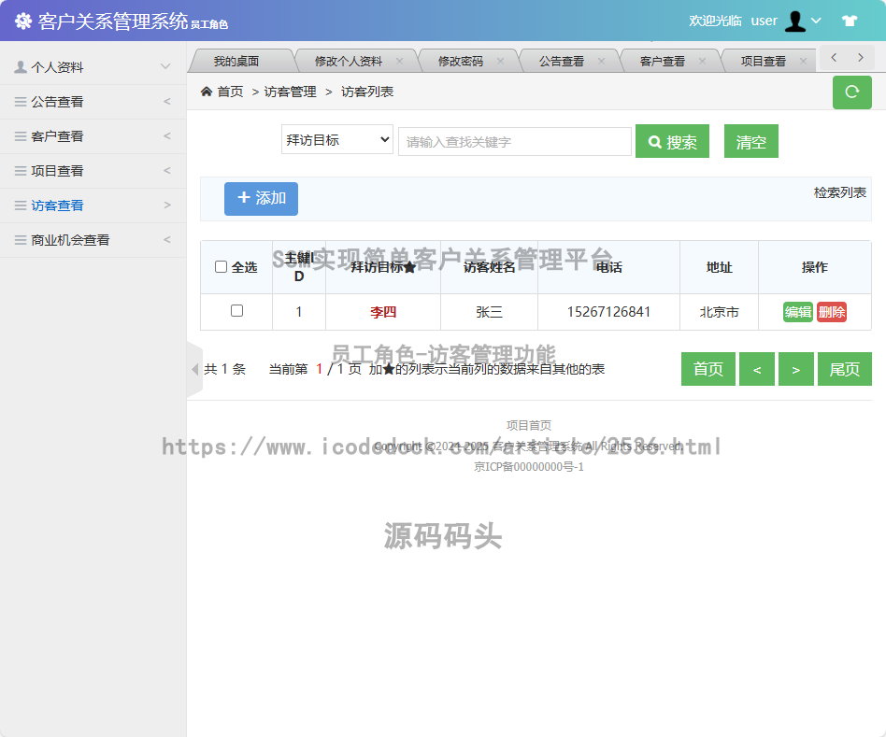Switch to 公告查看 tab

[x=561, y=61]
